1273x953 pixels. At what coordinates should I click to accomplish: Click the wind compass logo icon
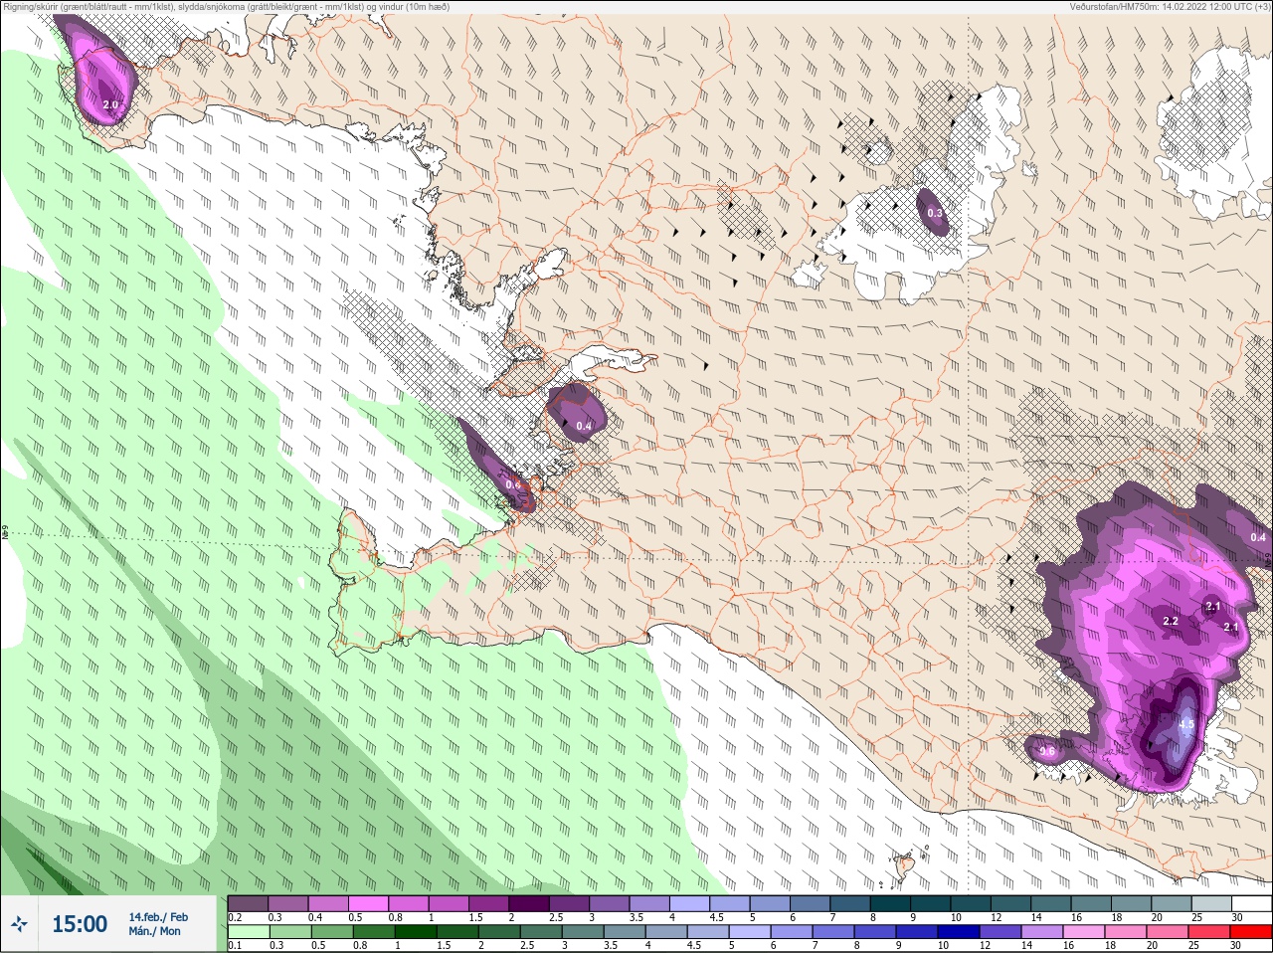(x=19, y=924)
